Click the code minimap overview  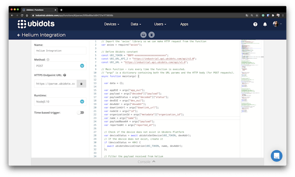[252, 76]
